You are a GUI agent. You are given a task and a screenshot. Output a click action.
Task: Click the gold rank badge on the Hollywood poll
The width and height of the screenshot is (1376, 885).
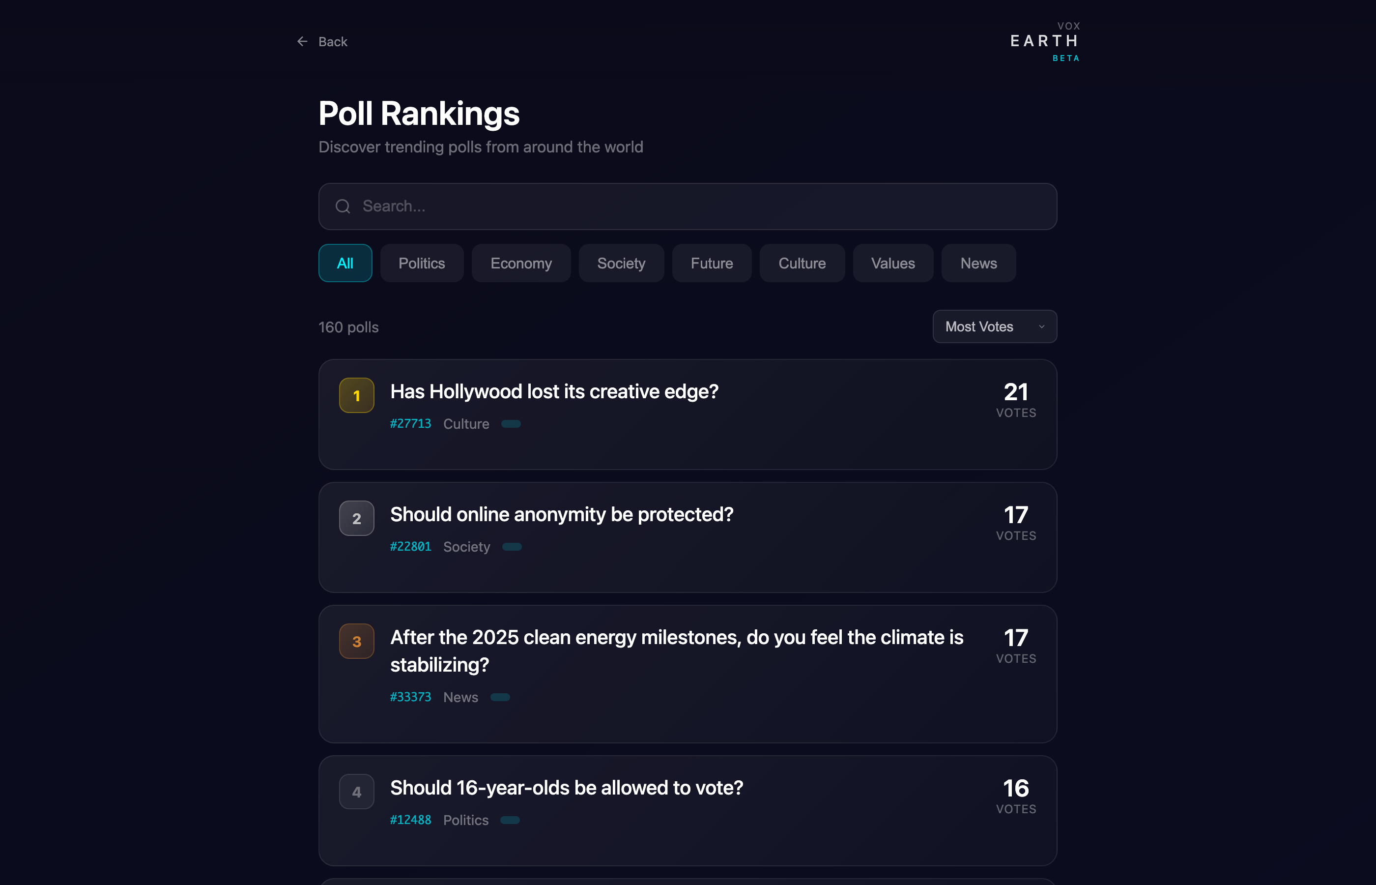tap(356, 395)
